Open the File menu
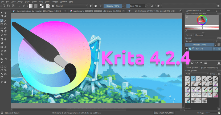 click(3, 2)
